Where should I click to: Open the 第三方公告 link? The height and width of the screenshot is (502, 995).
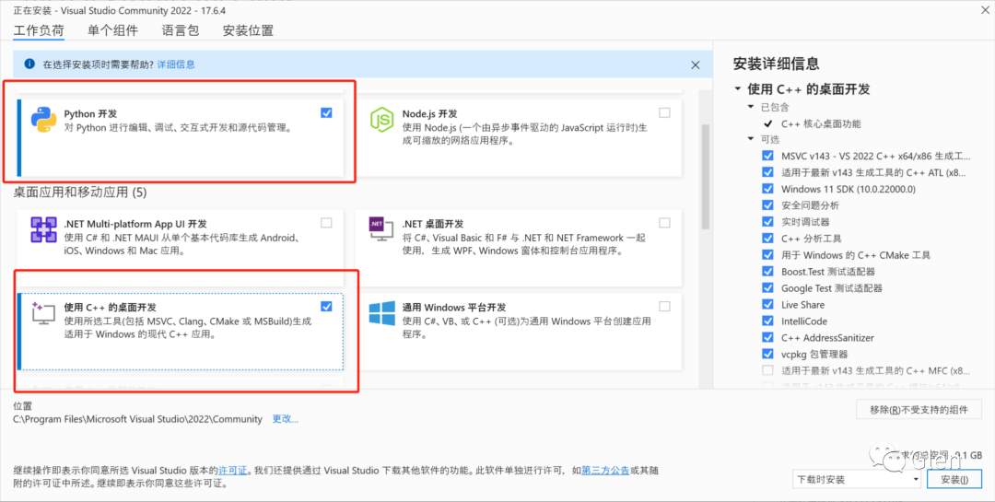[605, 471]
